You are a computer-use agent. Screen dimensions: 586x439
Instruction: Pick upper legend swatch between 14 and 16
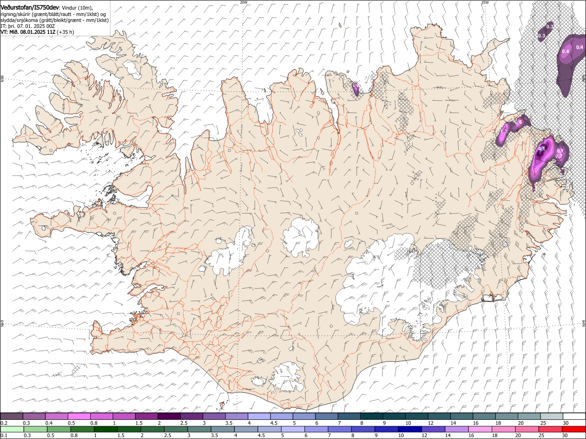[461, 417]
